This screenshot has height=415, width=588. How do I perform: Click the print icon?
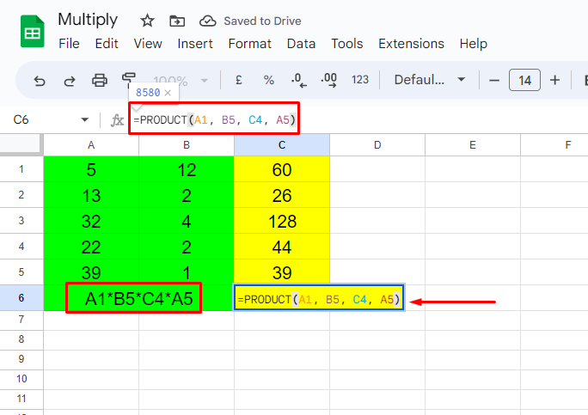(x=100, y=80)
